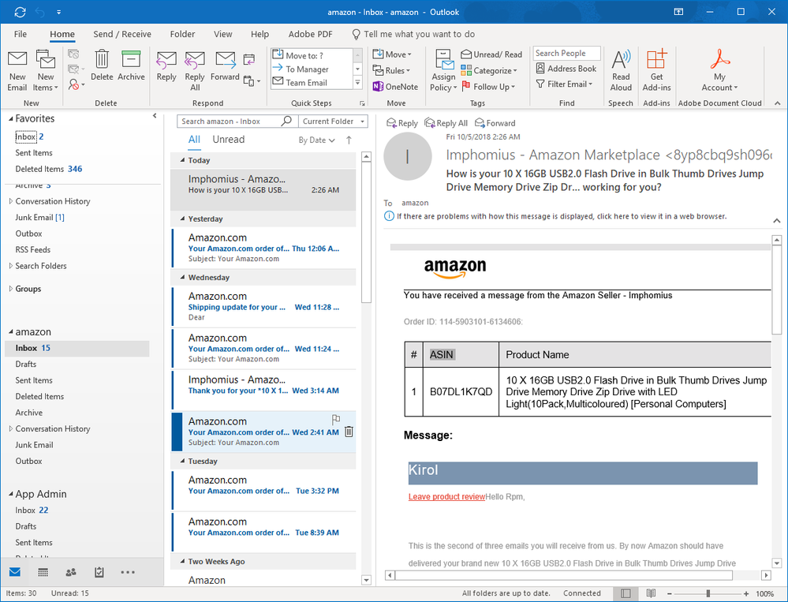Delete the Wed 2:41 AM message via trash icon
Screen dimensions: 788x602
pyautogui.click(x=349, y=431)
